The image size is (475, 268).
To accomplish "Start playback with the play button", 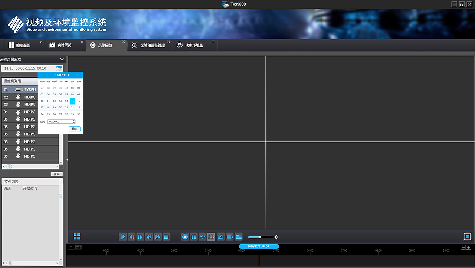I will (x=123, y=236).
